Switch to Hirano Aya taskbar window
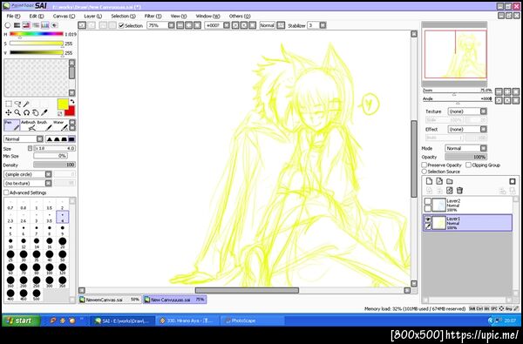523x344 pixels. click(x=187, y=320)
